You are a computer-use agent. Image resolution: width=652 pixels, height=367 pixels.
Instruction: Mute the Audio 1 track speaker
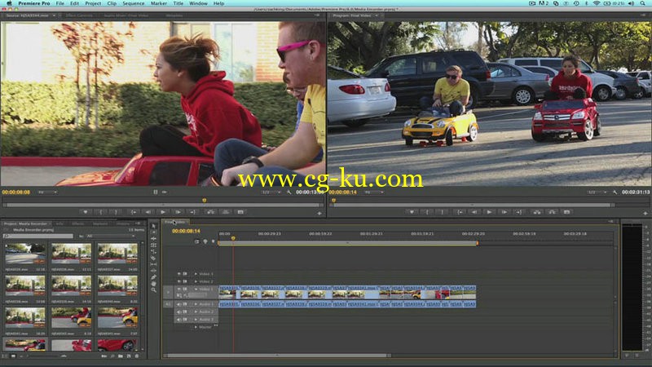179,304
